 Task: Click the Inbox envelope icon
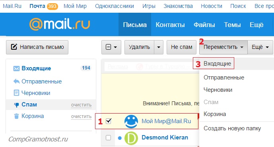pos(16,68)
